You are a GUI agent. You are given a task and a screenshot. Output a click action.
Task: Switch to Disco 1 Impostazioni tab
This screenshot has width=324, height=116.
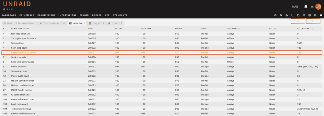point(20,24)
